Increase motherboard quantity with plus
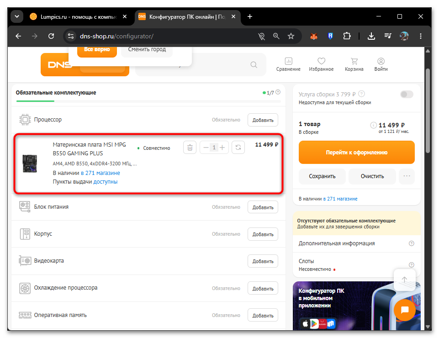The width and height of the screenshot is (439, 338). (222, 147)
